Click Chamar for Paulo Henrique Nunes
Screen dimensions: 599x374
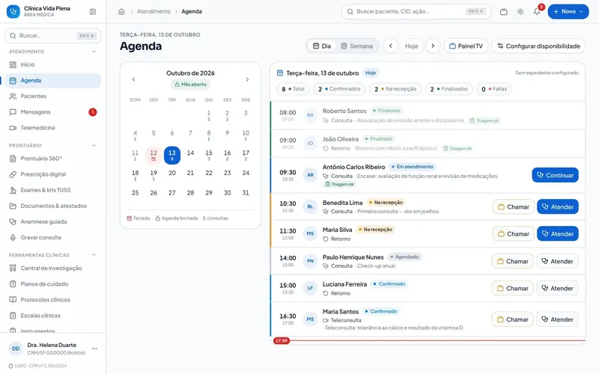point(513,261)
